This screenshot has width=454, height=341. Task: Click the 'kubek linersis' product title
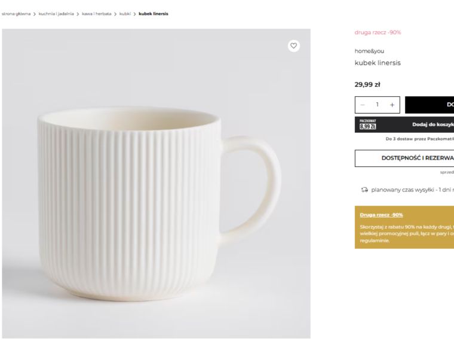click(x=378, y=63)
